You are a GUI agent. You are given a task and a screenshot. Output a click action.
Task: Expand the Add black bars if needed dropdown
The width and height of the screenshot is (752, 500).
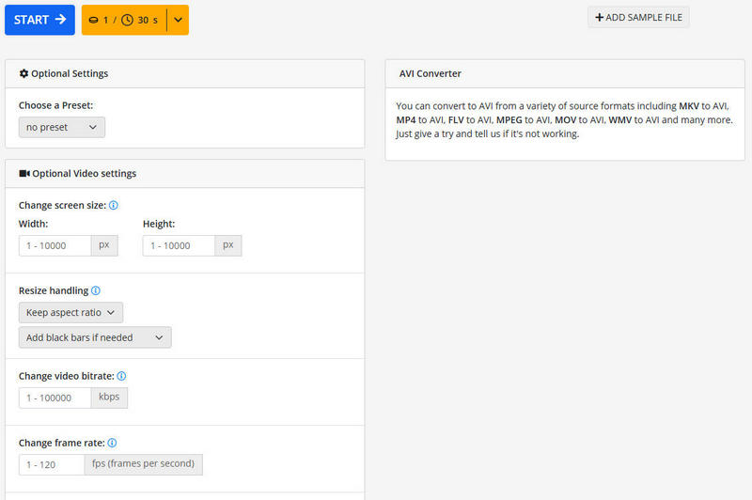point(95,337)
